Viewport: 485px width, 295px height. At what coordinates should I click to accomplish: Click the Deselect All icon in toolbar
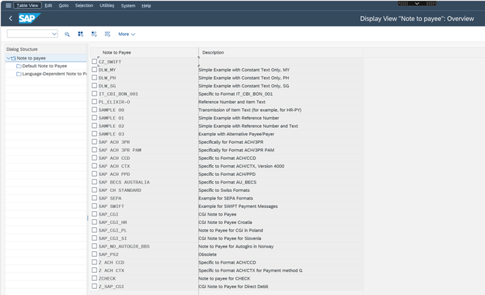click(107, 34)
